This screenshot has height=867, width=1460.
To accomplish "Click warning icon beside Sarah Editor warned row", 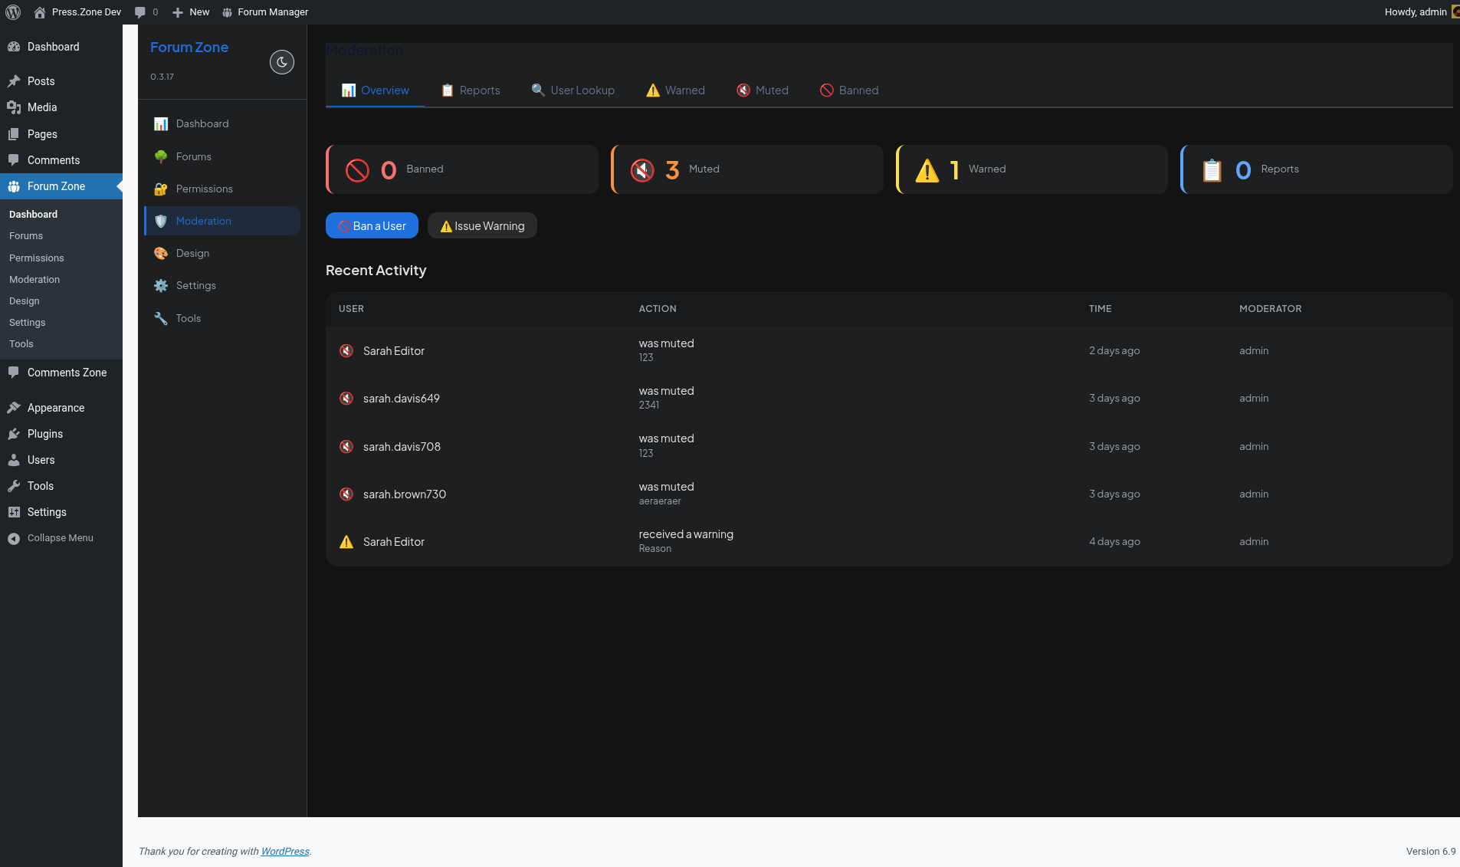I will (x=346, y=542).
